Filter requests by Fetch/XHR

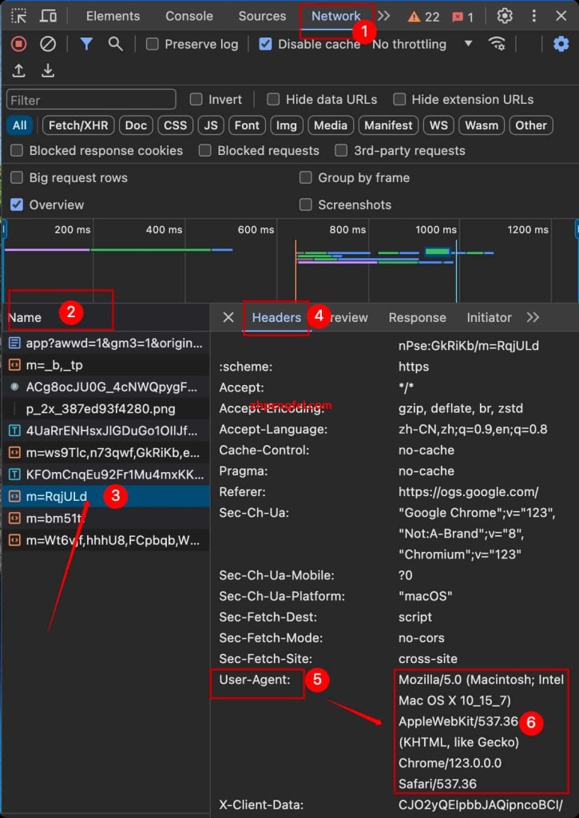point(77,125)
